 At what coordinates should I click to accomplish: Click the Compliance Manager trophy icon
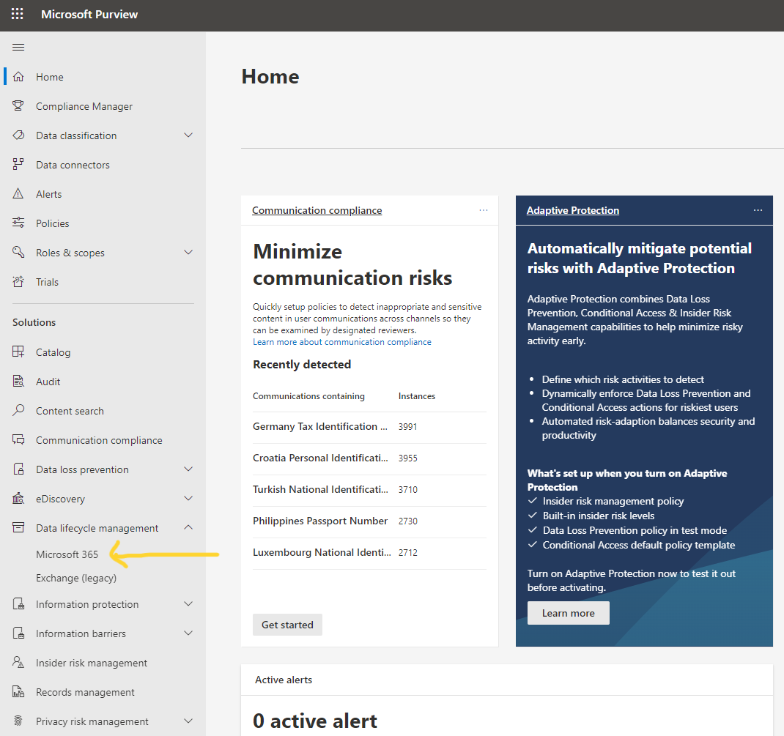[x=18, y=106]
